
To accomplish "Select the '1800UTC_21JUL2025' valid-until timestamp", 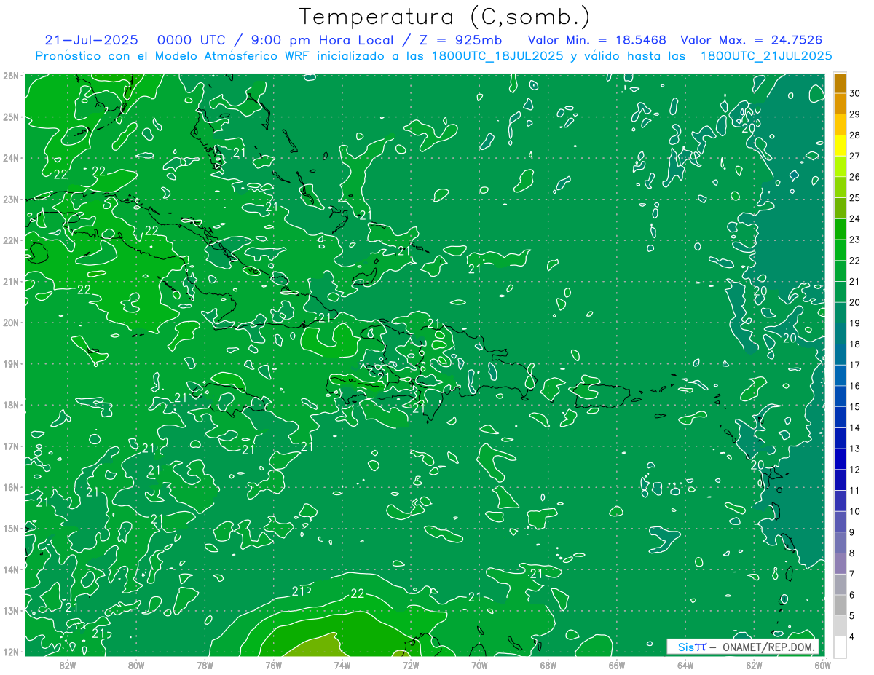I will tap(765, 56).
